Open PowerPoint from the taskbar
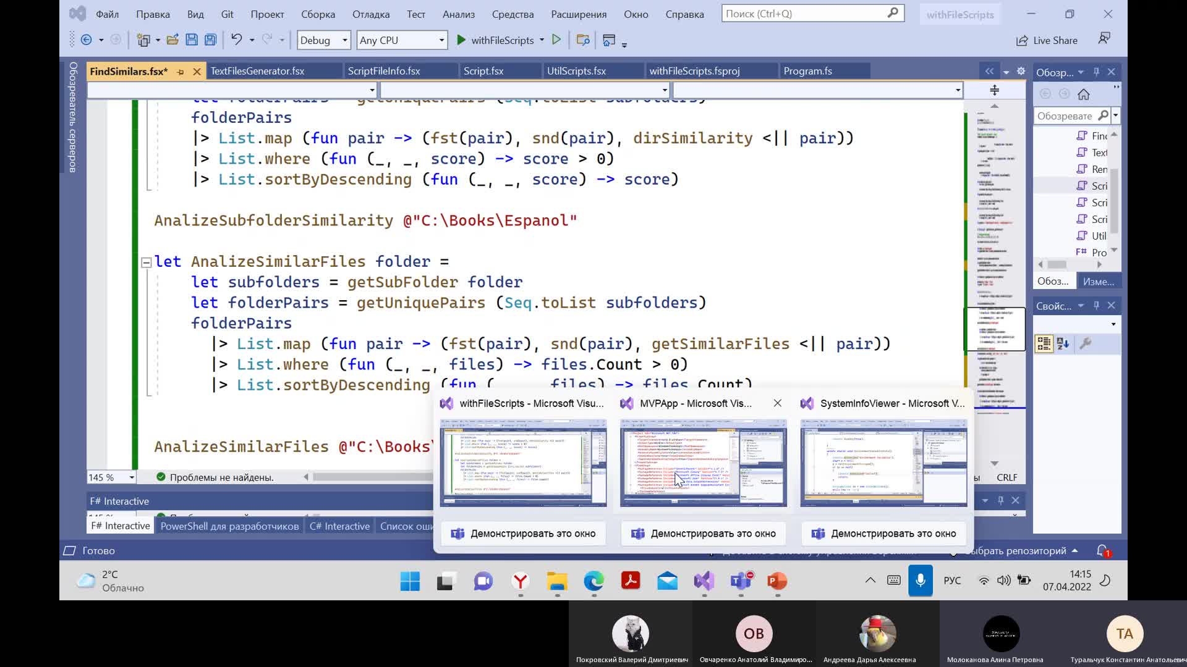This screenshot has width=1187, height=667. (777, 581)
